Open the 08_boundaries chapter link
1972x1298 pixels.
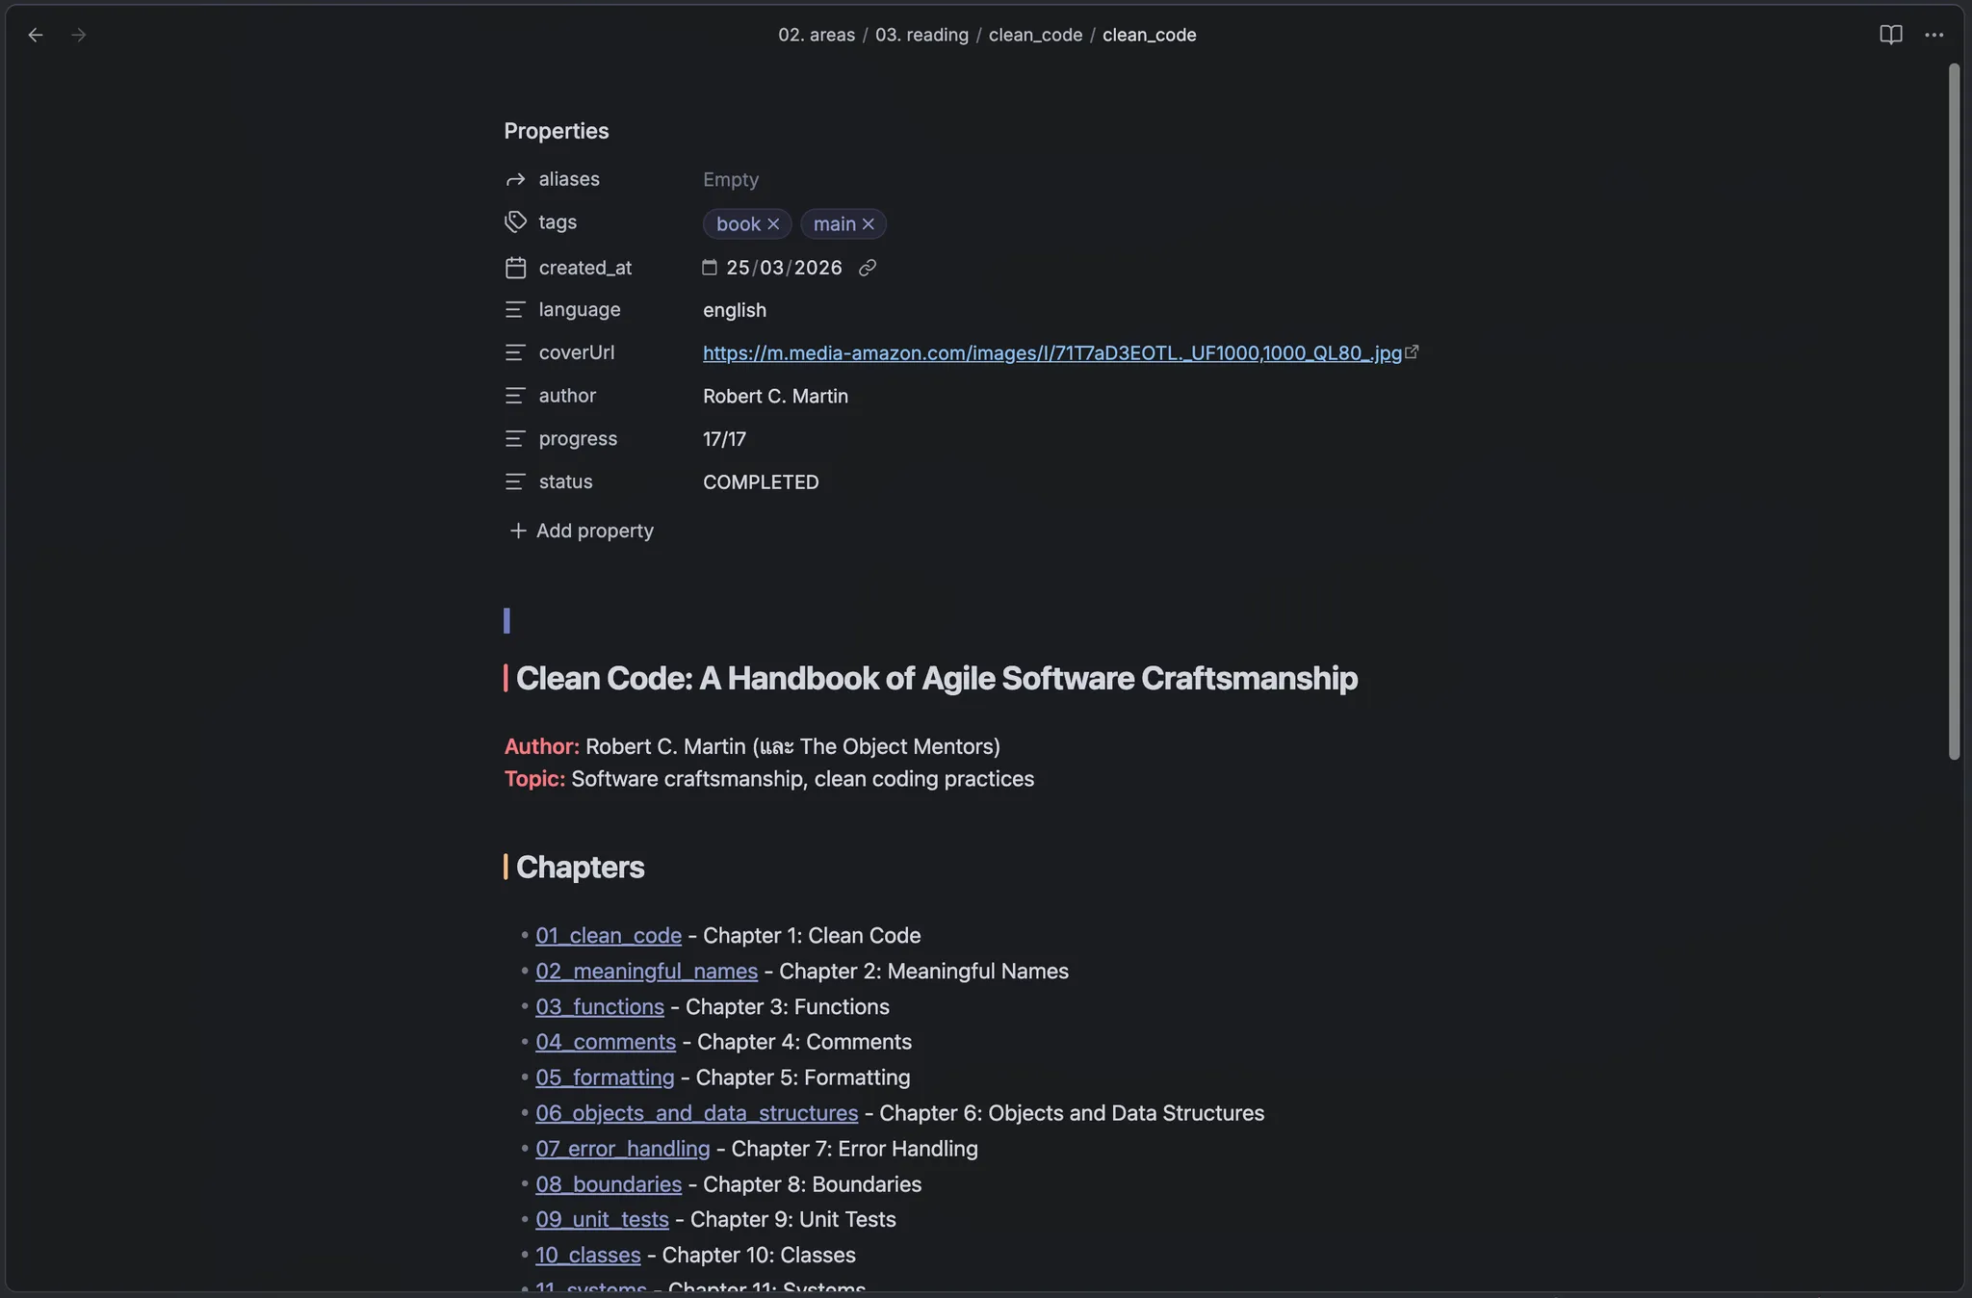pos(609,1184)
